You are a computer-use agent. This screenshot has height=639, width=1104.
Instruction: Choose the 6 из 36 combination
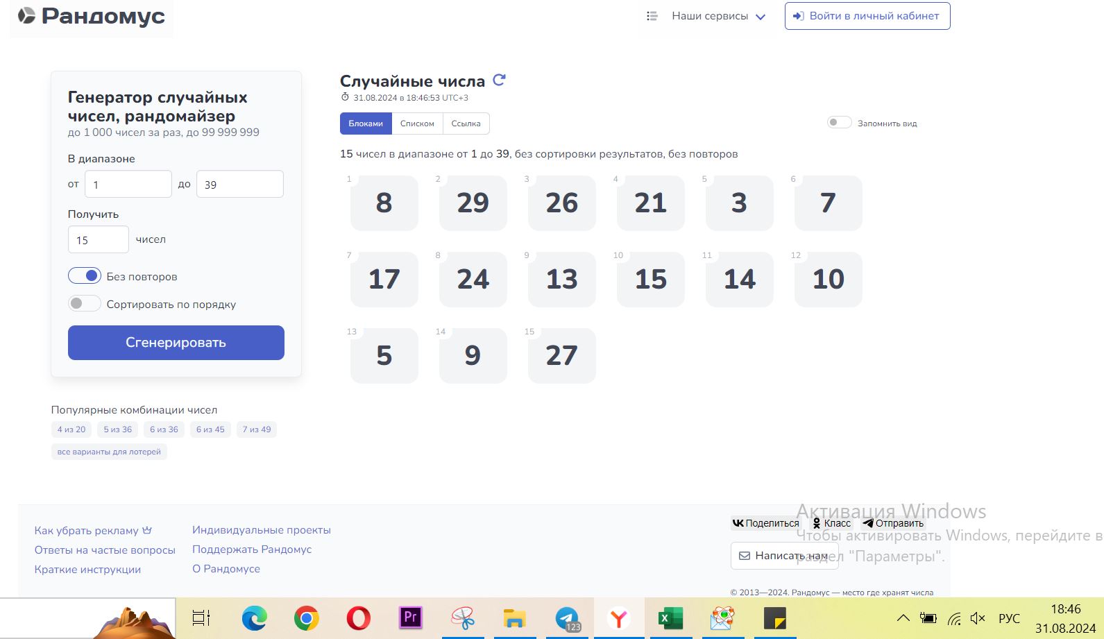point(164,429)
